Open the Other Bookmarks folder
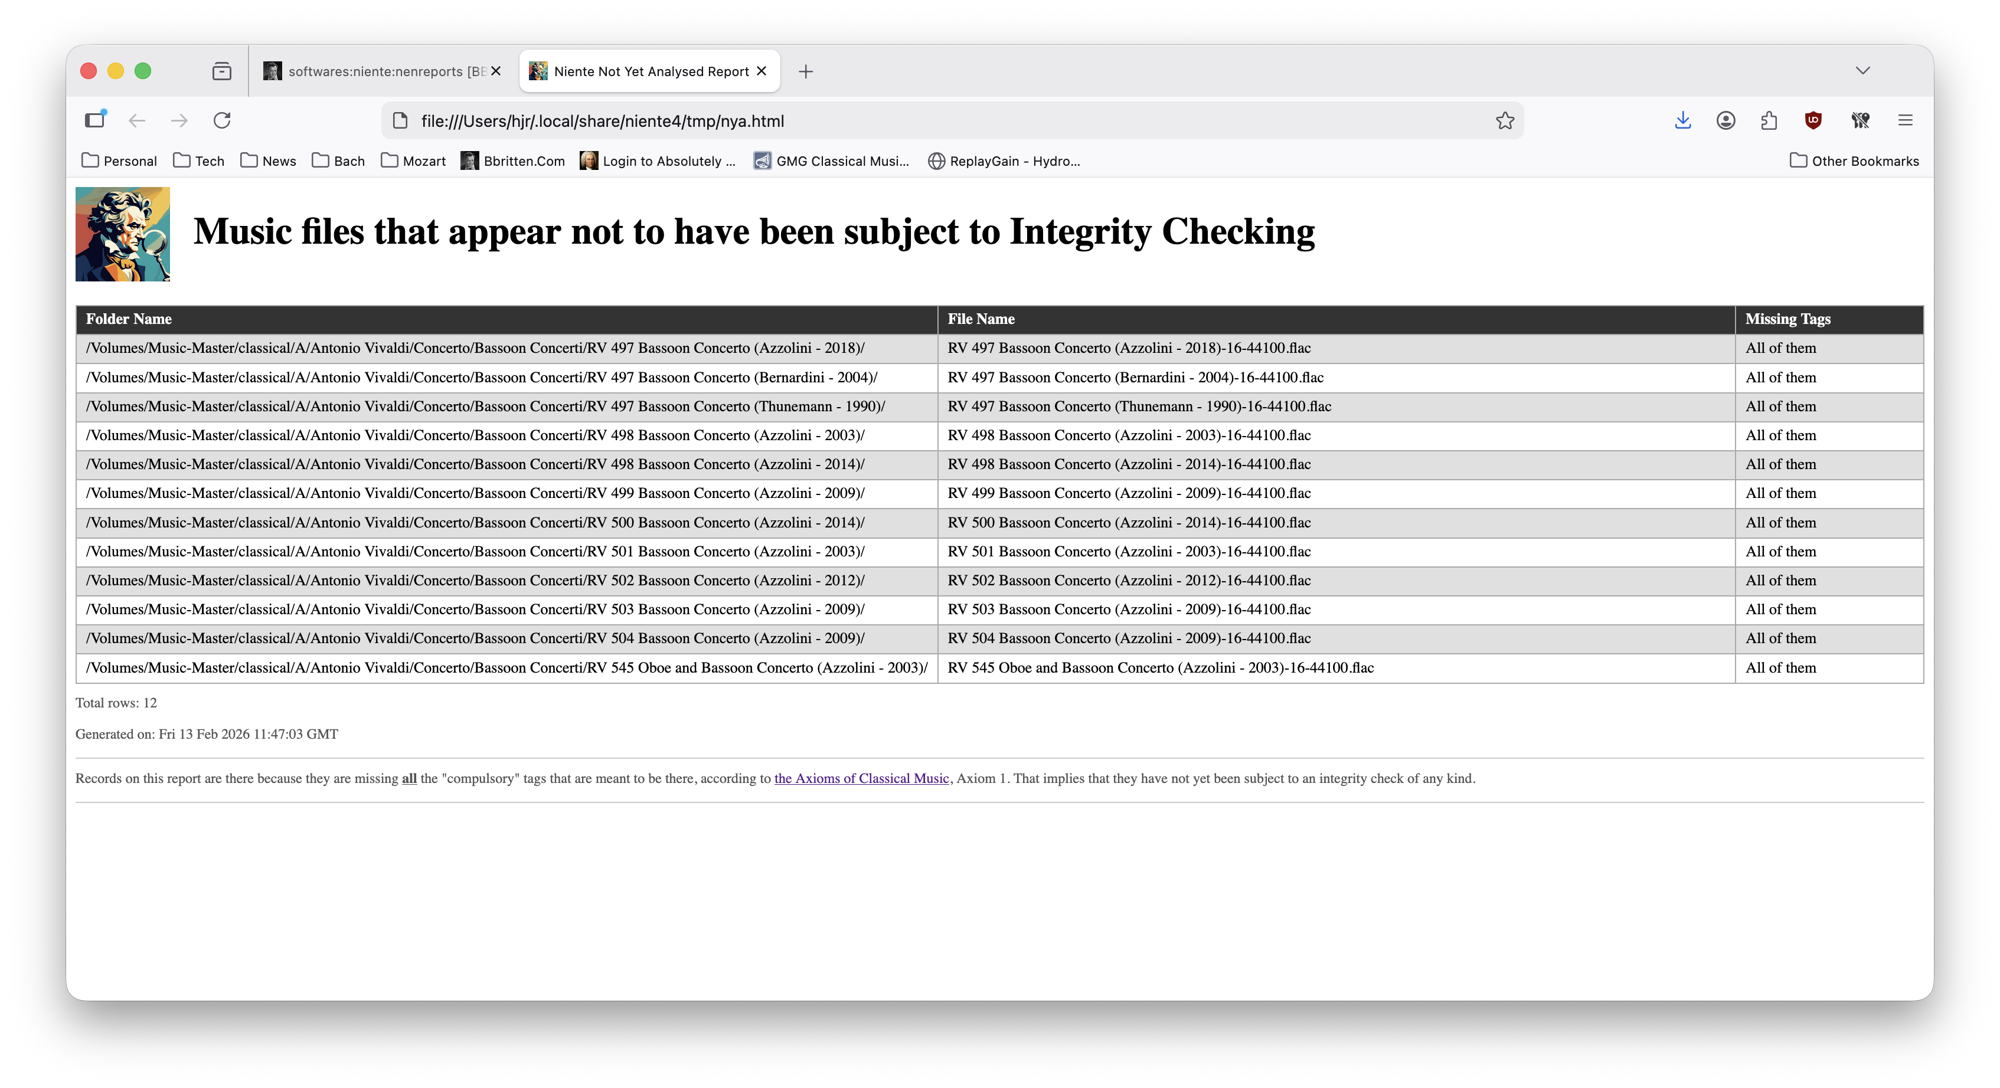Image resolution: width=2000 pixels, height=1088 pixels. 1854,160
